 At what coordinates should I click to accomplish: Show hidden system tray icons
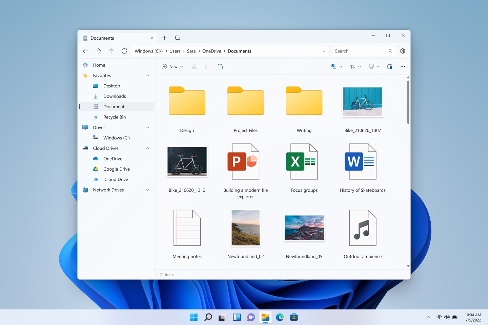coord(428,317)
